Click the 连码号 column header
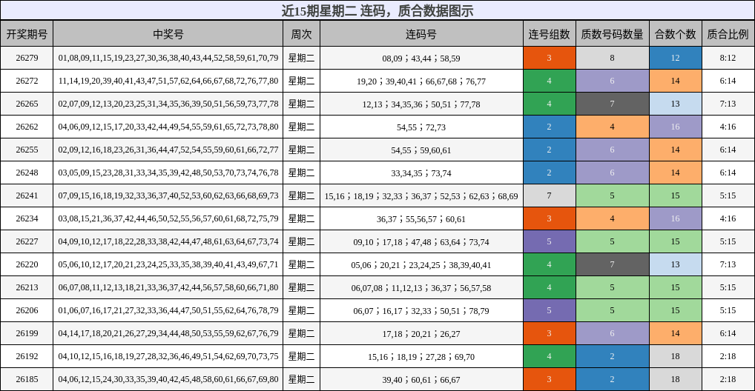Image resolution: width=755 pixels, height=391 pixels. click(x=421, y=33)
